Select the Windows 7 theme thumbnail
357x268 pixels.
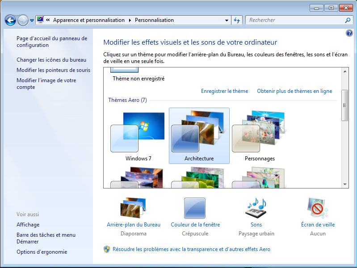click(x=138, y=136)
